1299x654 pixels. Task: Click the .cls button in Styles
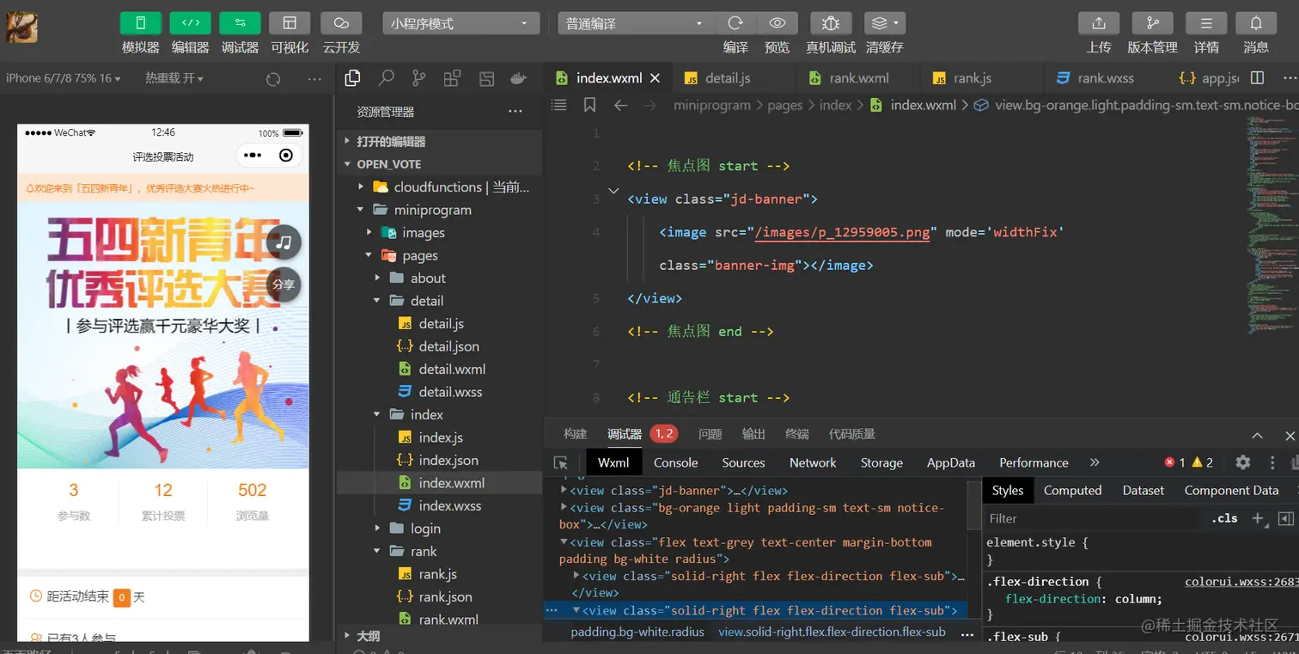(x=1224, y=518)
